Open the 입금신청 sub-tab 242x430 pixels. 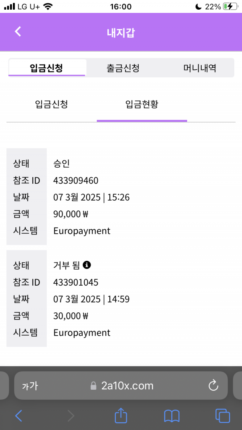click(51, 105)
